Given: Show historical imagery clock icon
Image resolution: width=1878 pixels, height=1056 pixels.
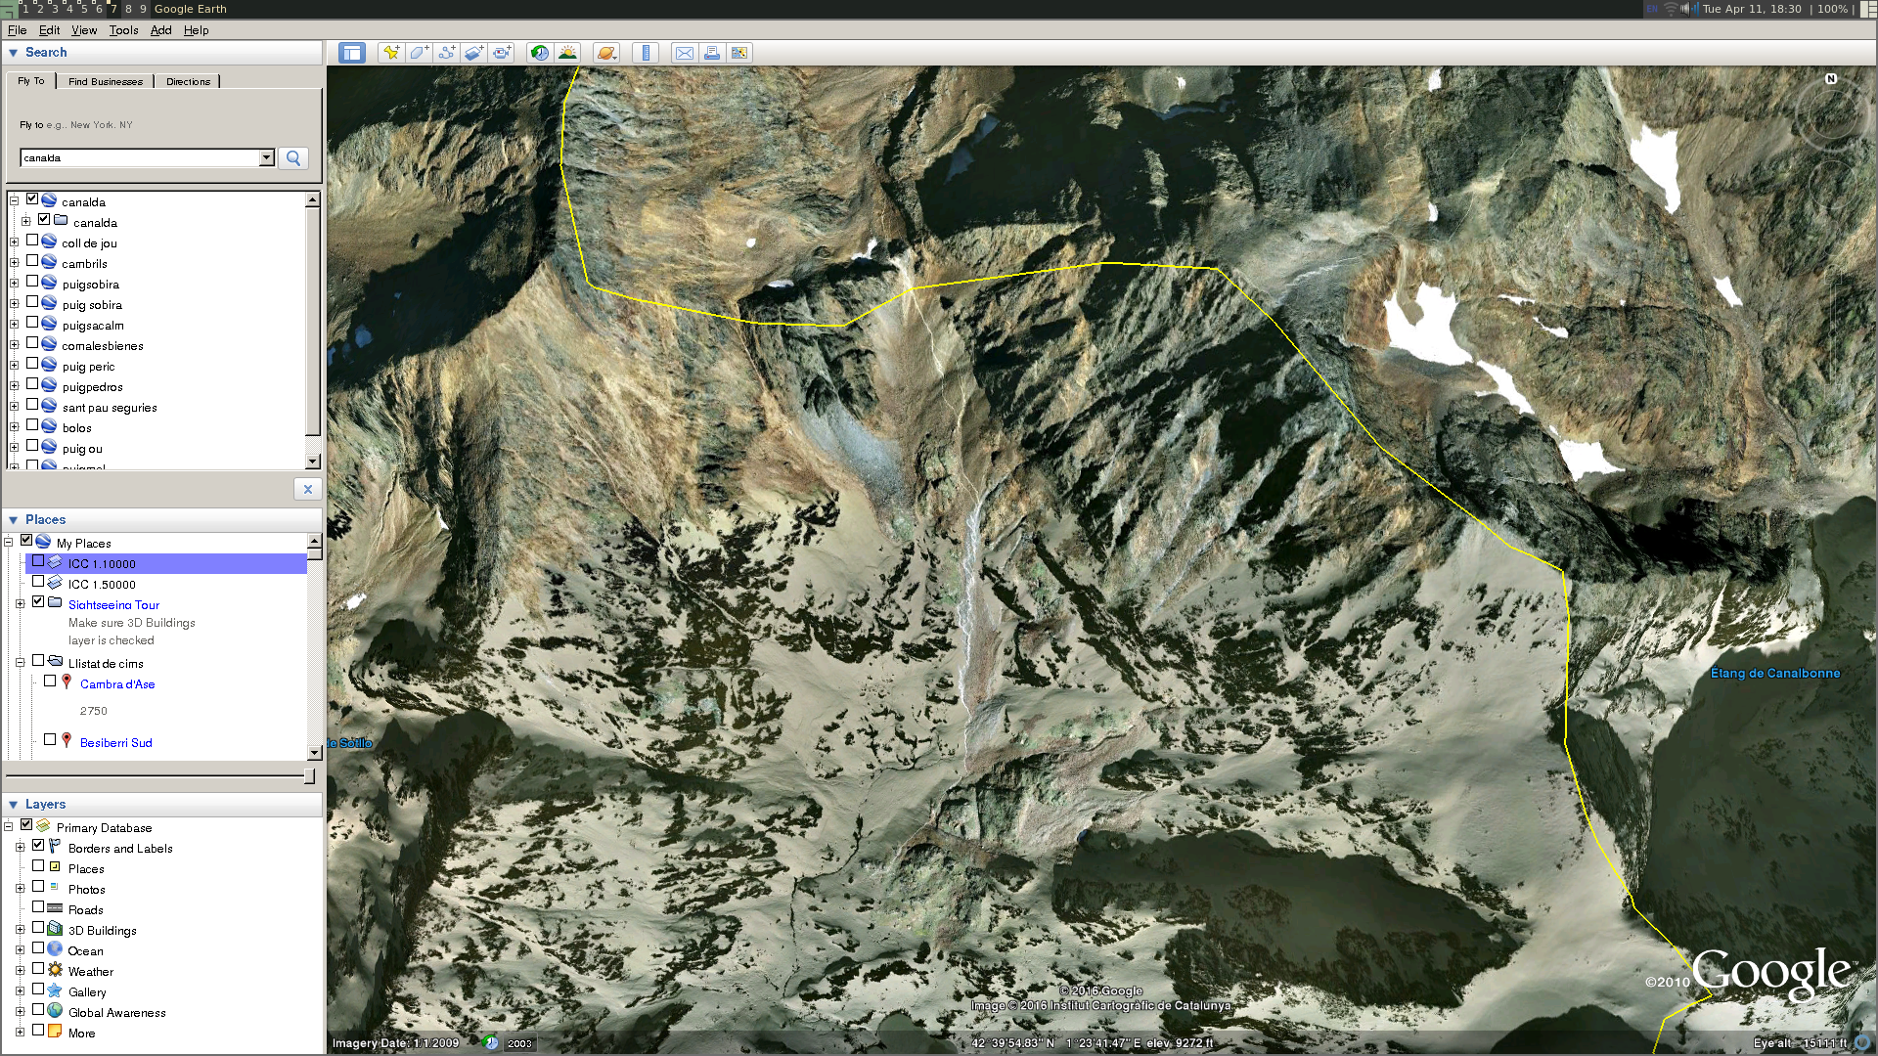Looking at the screenshot, I should [539, 53].
